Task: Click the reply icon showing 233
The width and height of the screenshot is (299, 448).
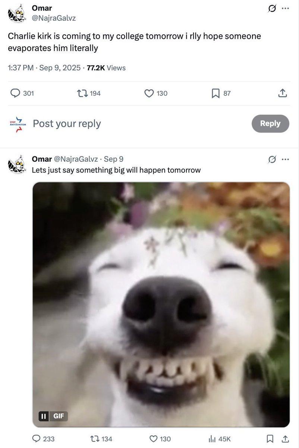Action: (x=37, y=439)
